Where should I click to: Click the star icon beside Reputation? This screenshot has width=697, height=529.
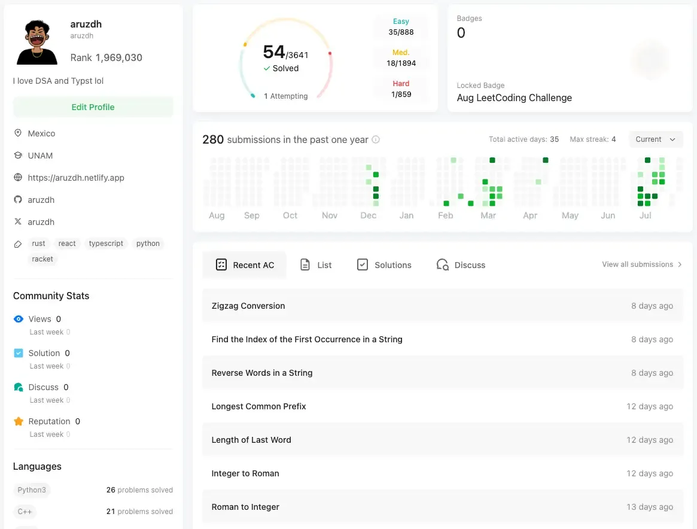coord(19,421)
